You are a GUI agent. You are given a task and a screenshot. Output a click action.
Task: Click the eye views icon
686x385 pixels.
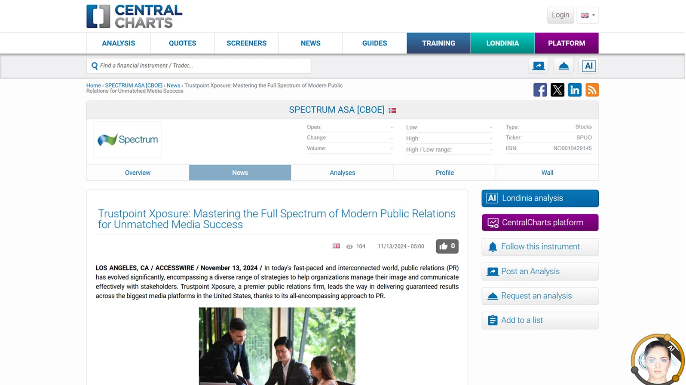point(349,247)
